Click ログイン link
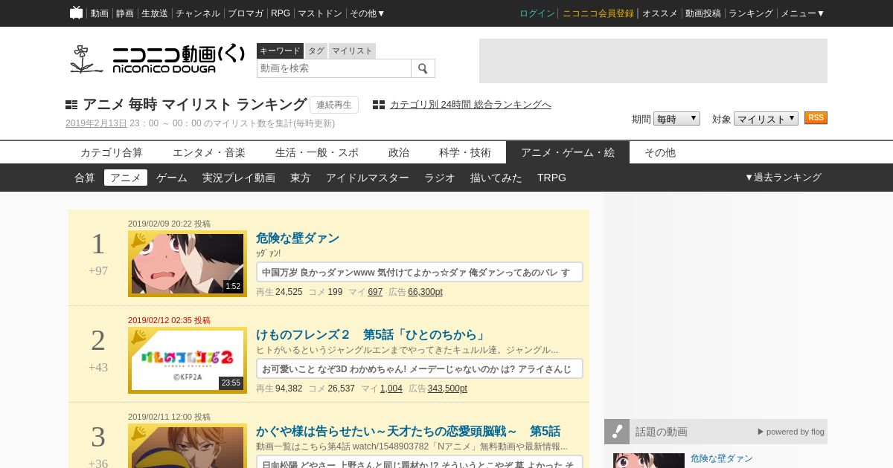Screen dimensions: 893x468 (537, 13)
